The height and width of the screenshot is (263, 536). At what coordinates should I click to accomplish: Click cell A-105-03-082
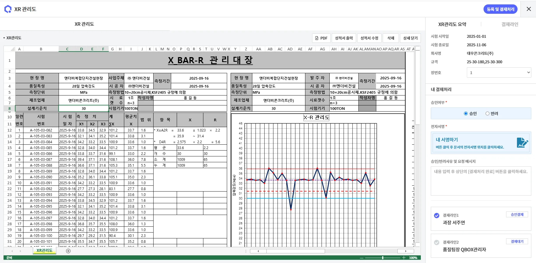(x=41, y=130)
